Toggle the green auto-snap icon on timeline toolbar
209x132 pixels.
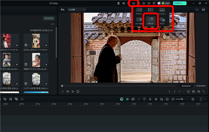[127, 99]
